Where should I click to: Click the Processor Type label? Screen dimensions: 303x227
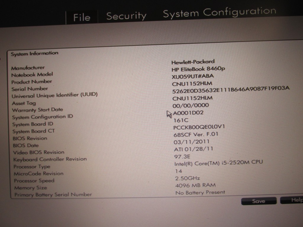[x=32, y=166]
